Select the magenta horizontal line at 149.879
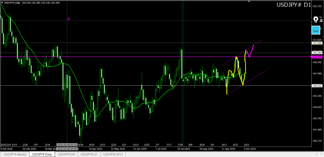 pos(127,57)
